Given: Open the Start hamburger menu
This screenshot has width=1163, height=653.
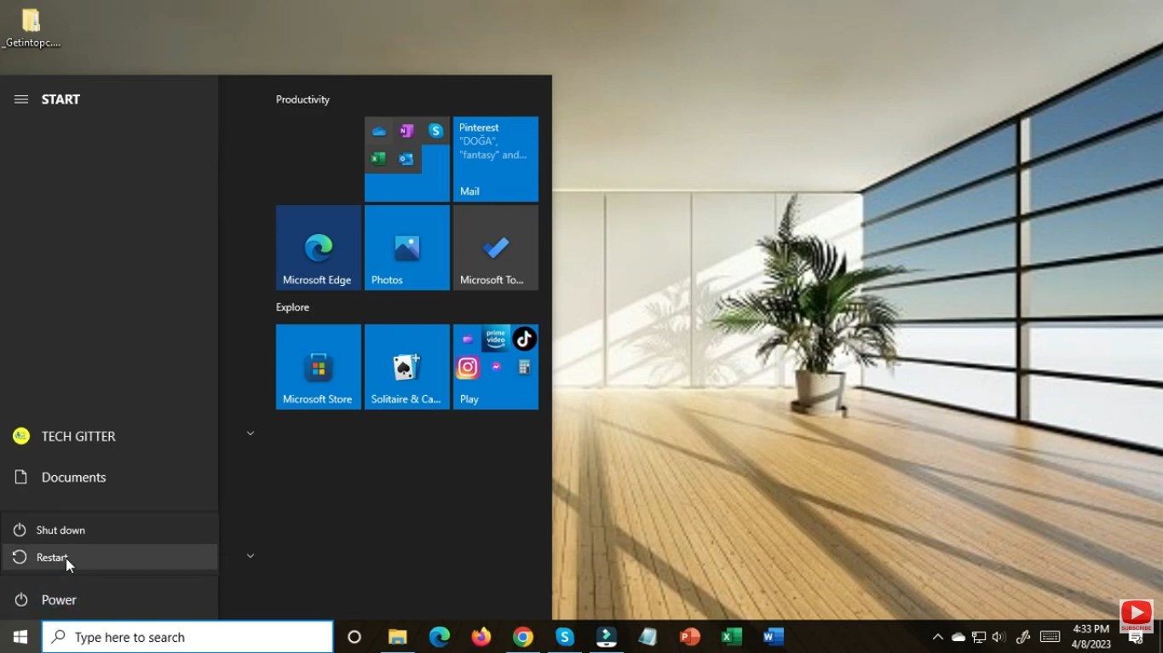Looking at the screenshot, I should click(20, 99).
